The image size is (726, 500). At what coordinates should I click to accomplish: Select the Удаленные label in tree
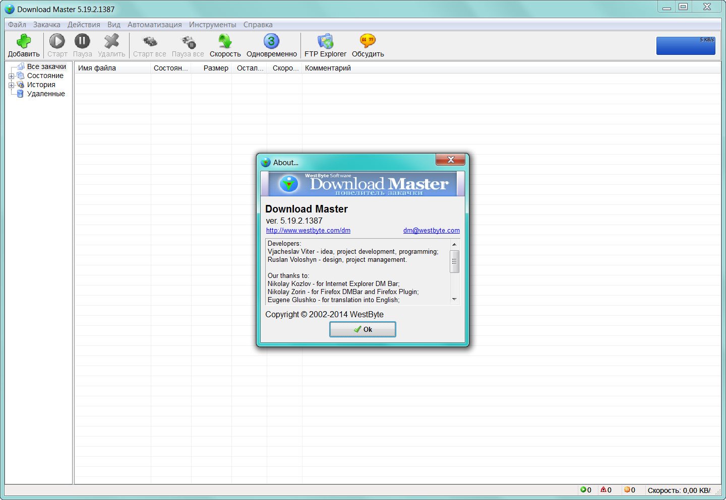click(46, 94)
